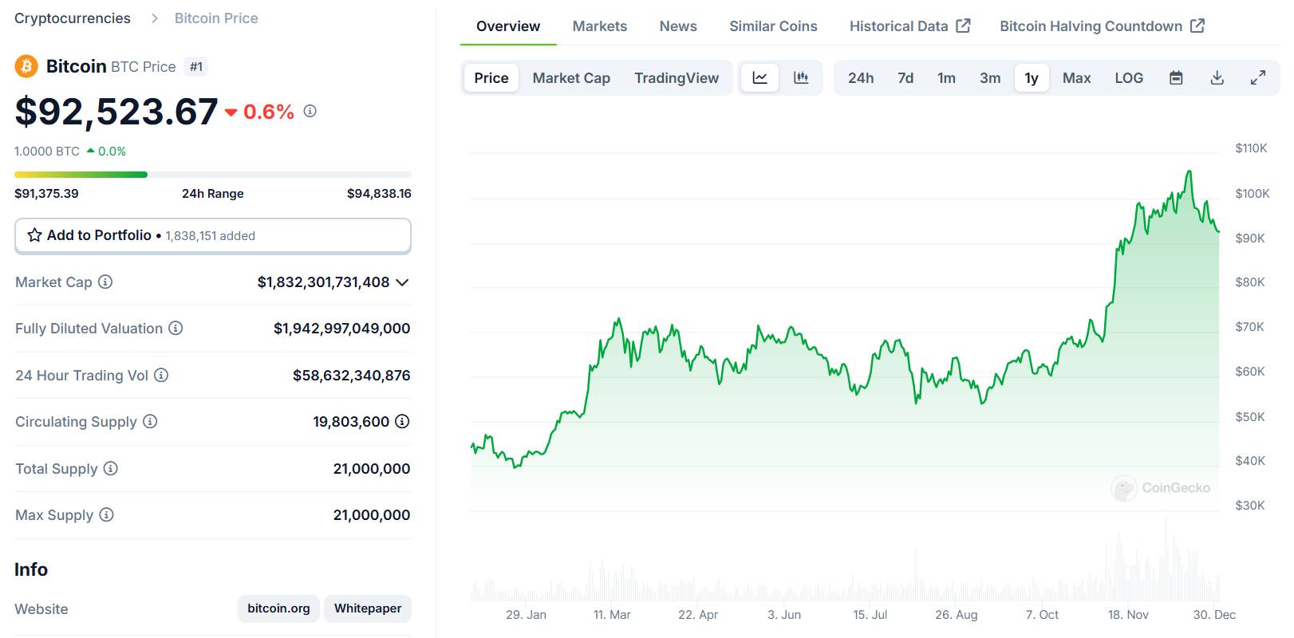Open Bitcoin Halving Countdown tab
The height and width of the screenshot is (638, 1294).
tap(1102, 26)
